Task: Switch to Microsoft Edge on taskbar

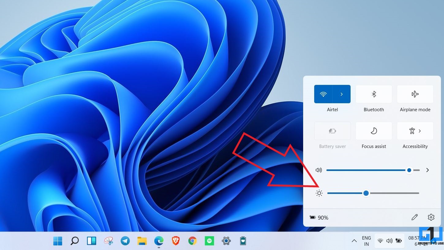Action: pyautogui.click(x=159, y=241)
